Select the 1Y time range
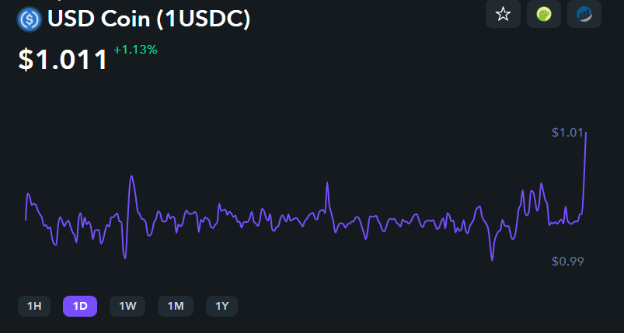 (x=221, y=306)
